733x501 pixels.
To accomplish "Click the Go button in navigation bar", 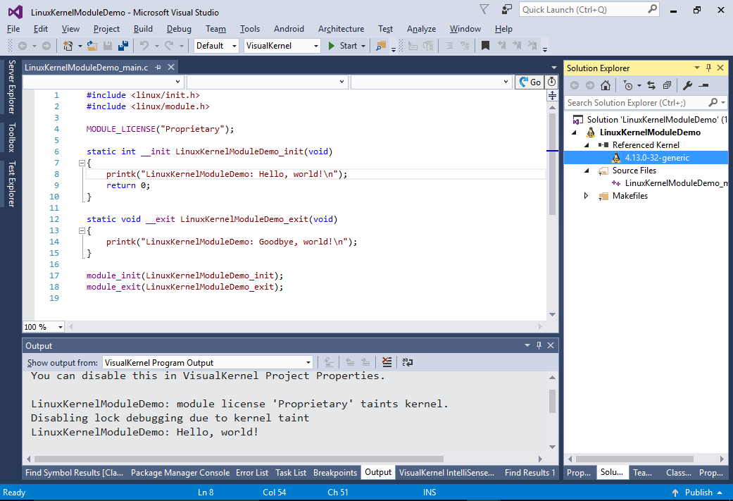I will coord(530,82).
